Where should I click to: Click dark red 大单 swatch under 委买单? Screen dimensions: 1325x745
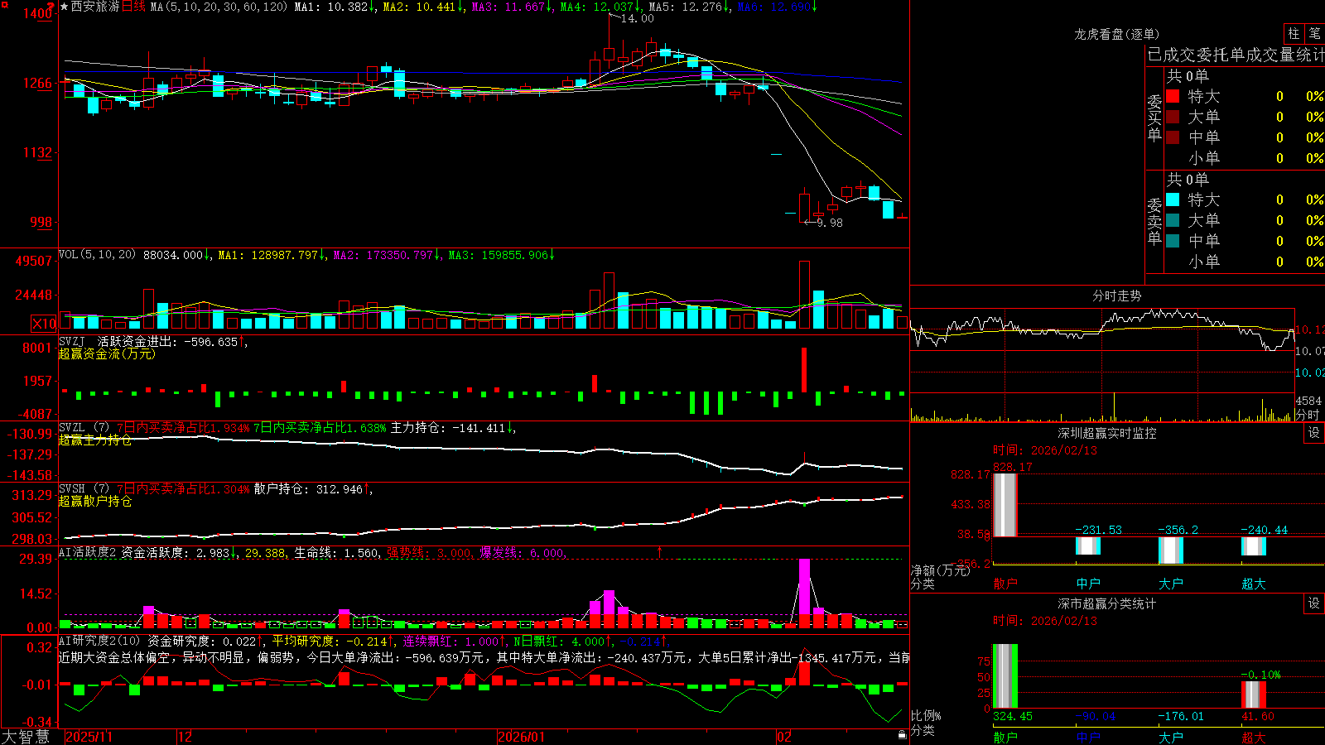[x=1173, y=117]
